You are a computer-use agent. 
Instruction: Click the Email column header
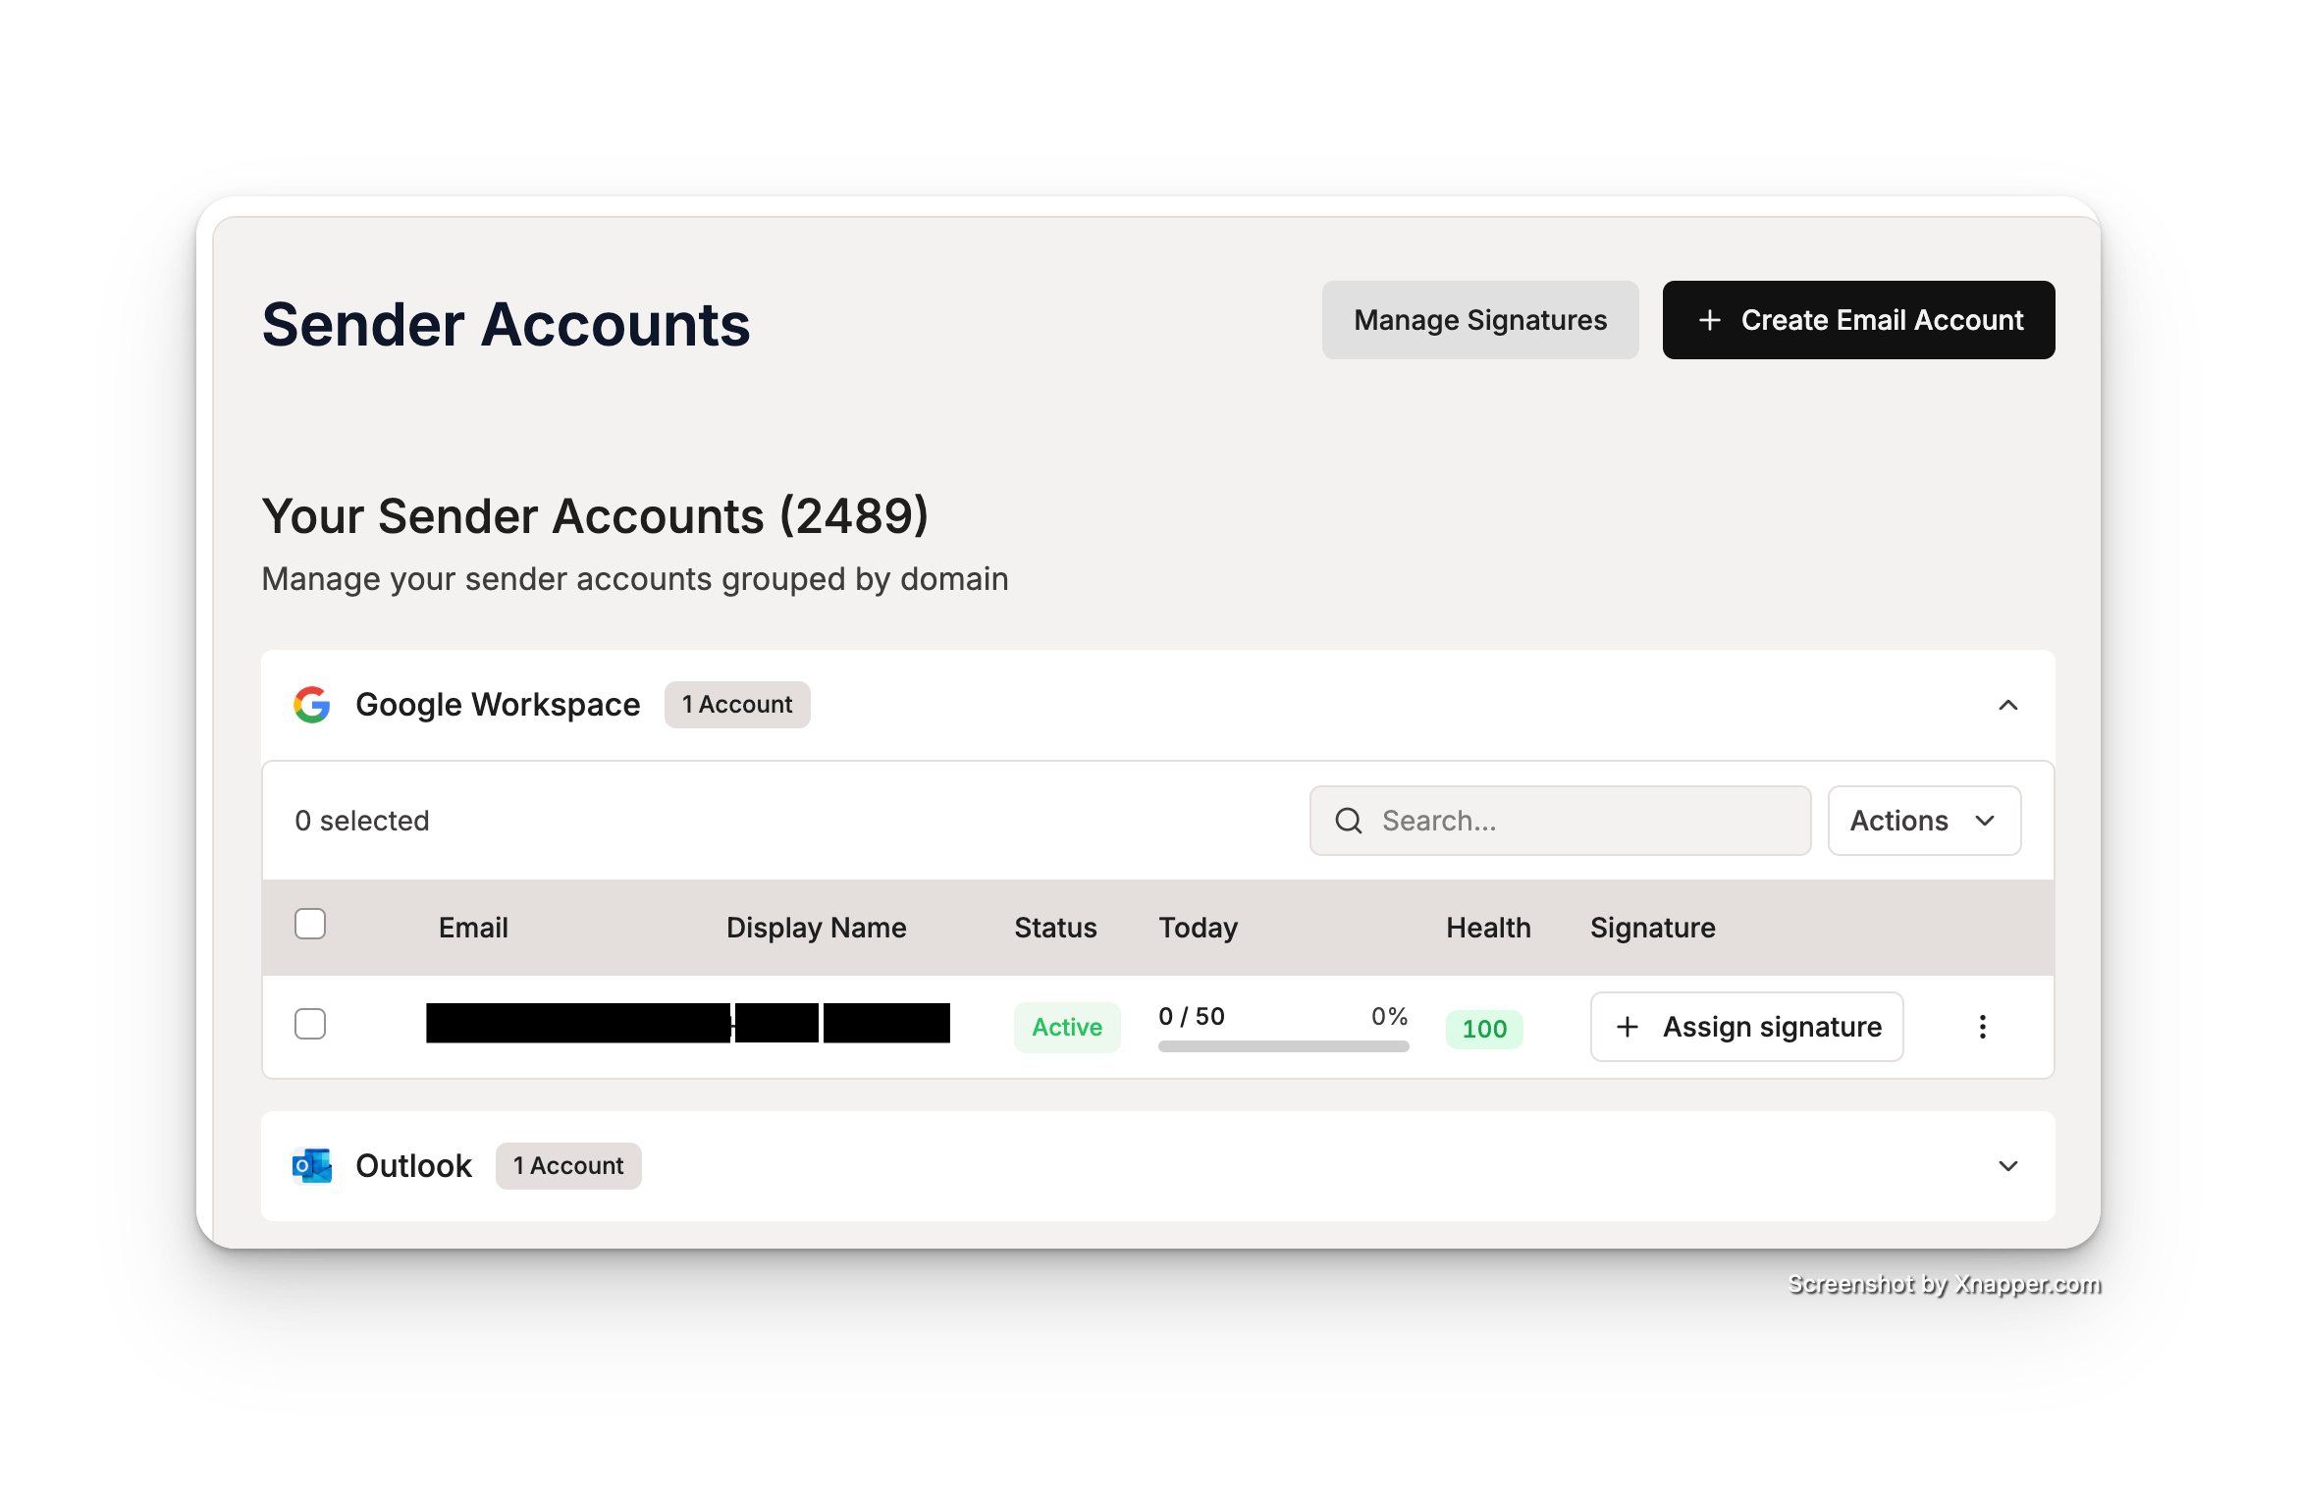click(x=473, y=928)
